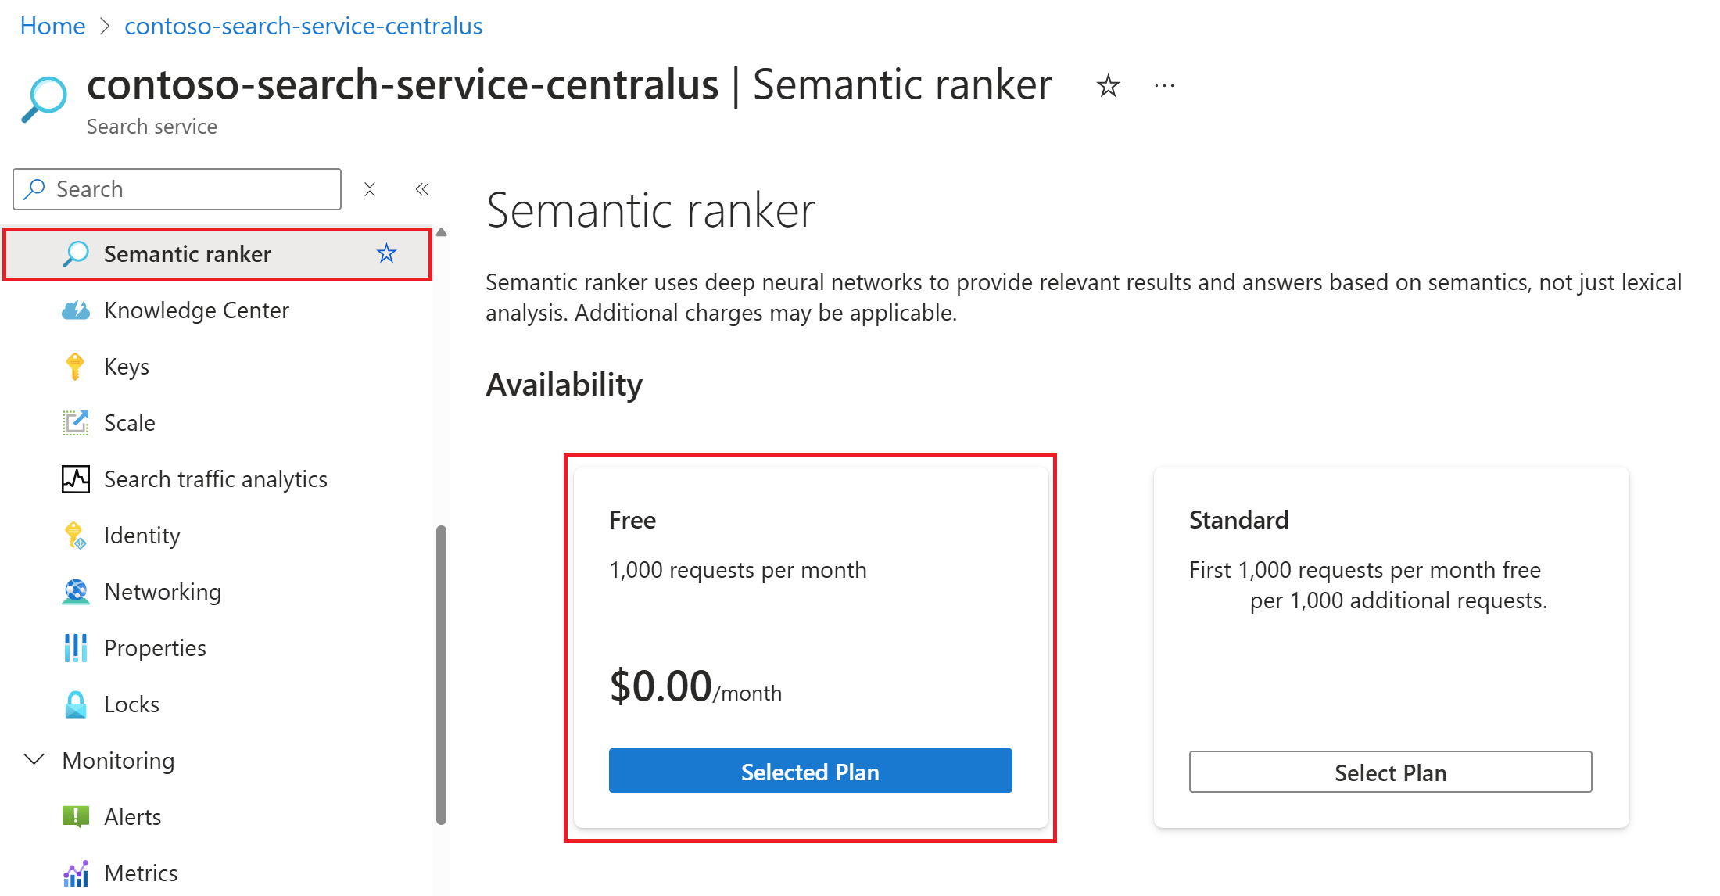Screen dimensions: 1720x896
Task: Toggle the favorite star for Semantic ranker
Action: pyautogui.click(x=392, y=255)
